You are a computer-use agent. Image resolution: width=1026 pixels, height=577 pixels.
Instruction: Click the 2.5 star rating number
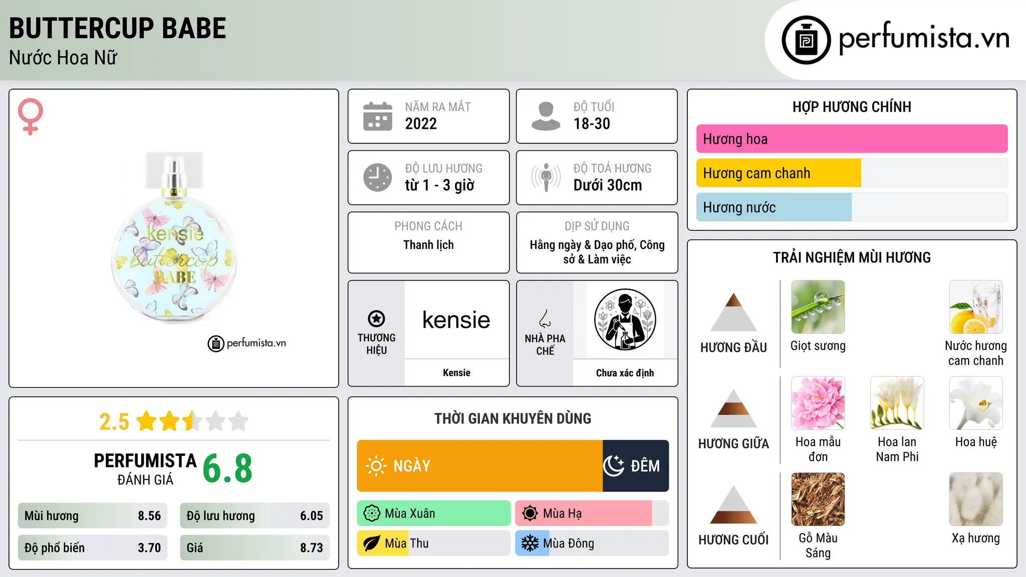pos(114,422)
